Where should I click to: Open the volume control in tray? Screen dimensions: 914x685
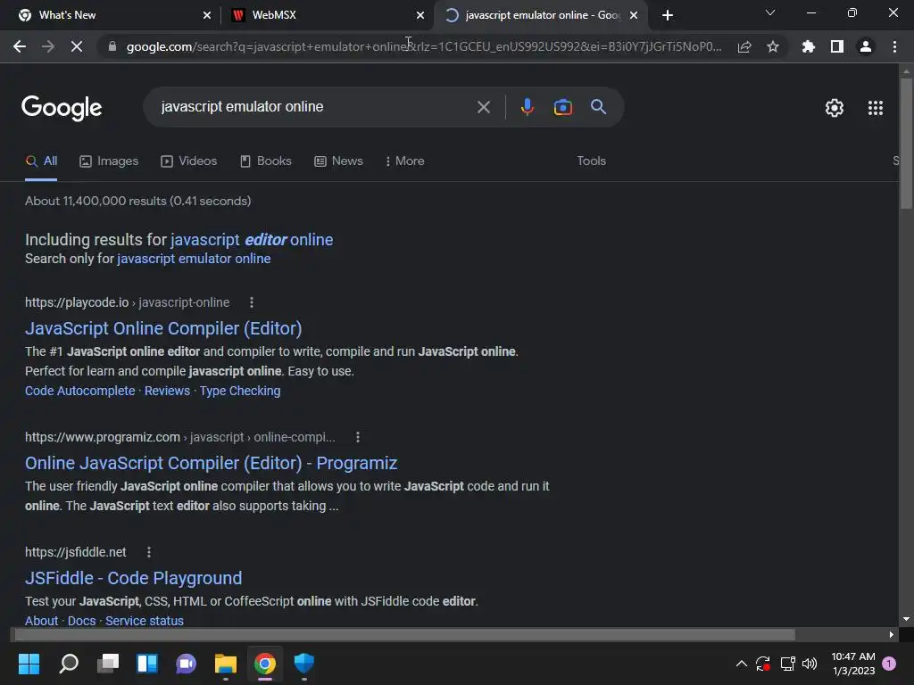coord(810,664)
